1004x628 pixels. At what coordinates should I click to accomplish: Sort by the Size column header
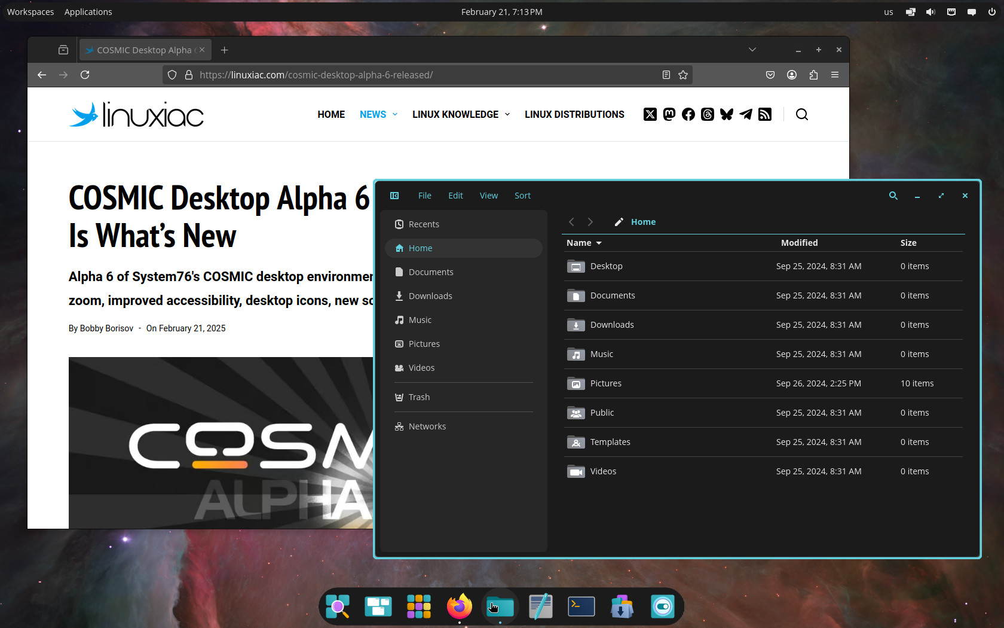908,243
